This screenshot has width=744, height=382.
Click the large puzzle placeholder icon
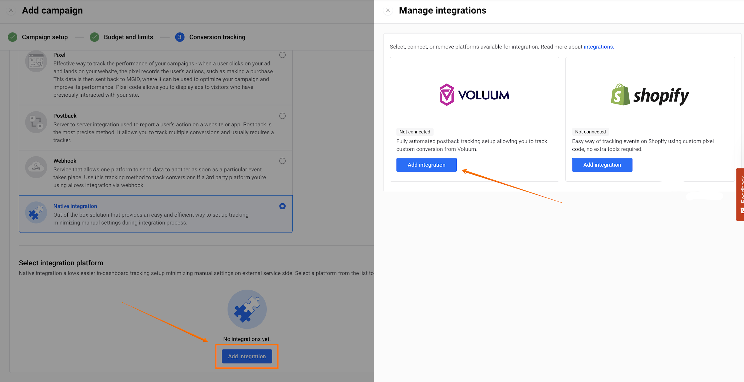point(247,309)
